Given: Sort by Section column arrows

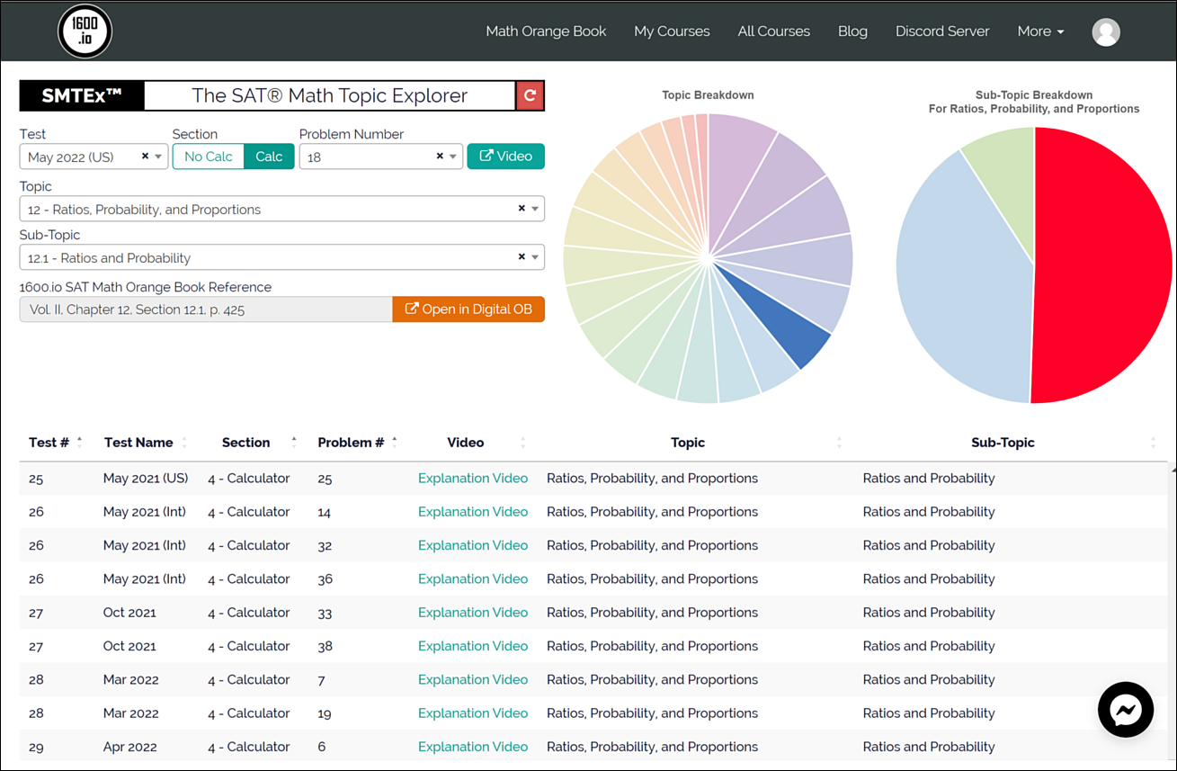Looking at the screenshot, I should 293,442.
